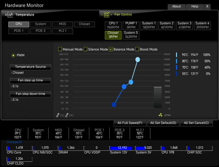Viewport: 219px width, 167px height.
Task: Click the right chevron beside Fan Control
Action: point(111,15)
